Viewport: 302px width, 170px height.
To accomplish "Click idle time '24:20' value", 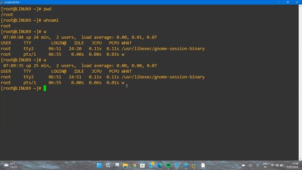I will (x=75, y=49).
